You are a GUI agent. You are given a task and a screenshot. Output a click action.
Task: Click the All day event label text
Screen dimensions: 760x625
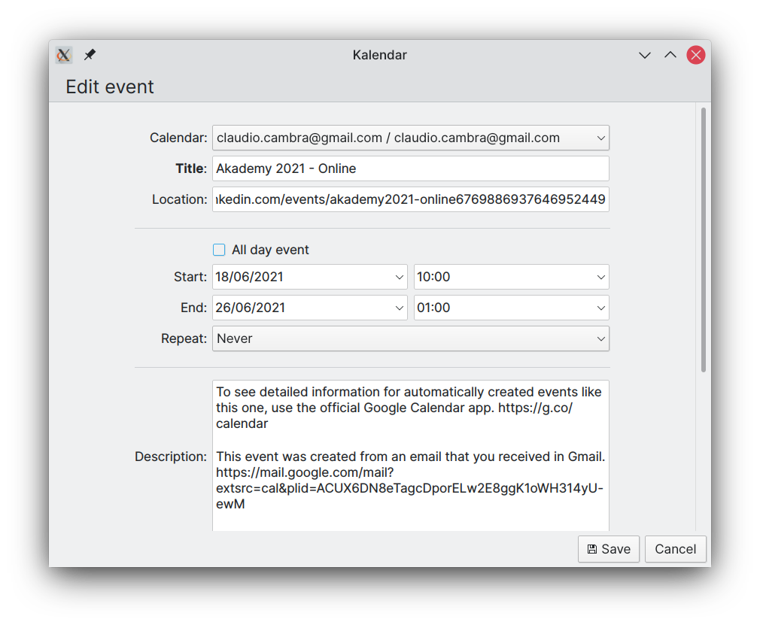pos(270,250)
